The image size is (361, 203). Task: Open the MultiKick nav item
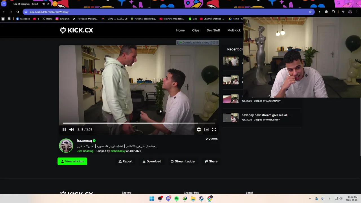[234, 30]
